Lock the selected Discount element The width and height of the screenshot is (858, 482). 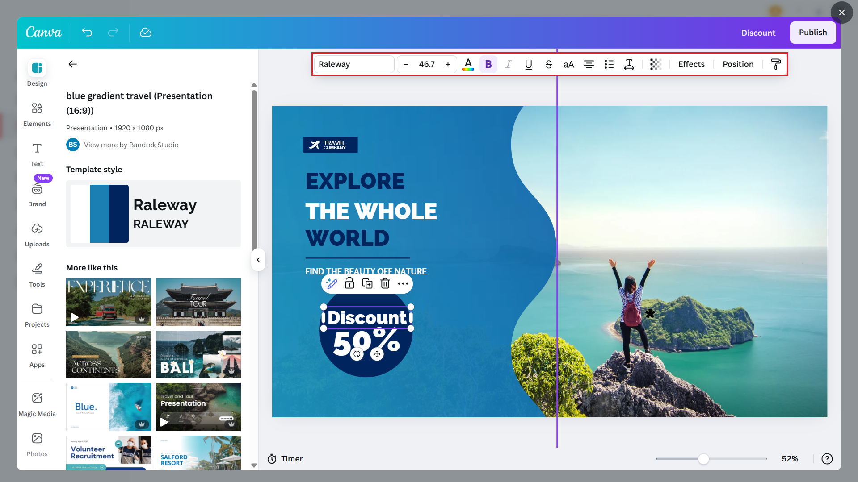point(349,283)
